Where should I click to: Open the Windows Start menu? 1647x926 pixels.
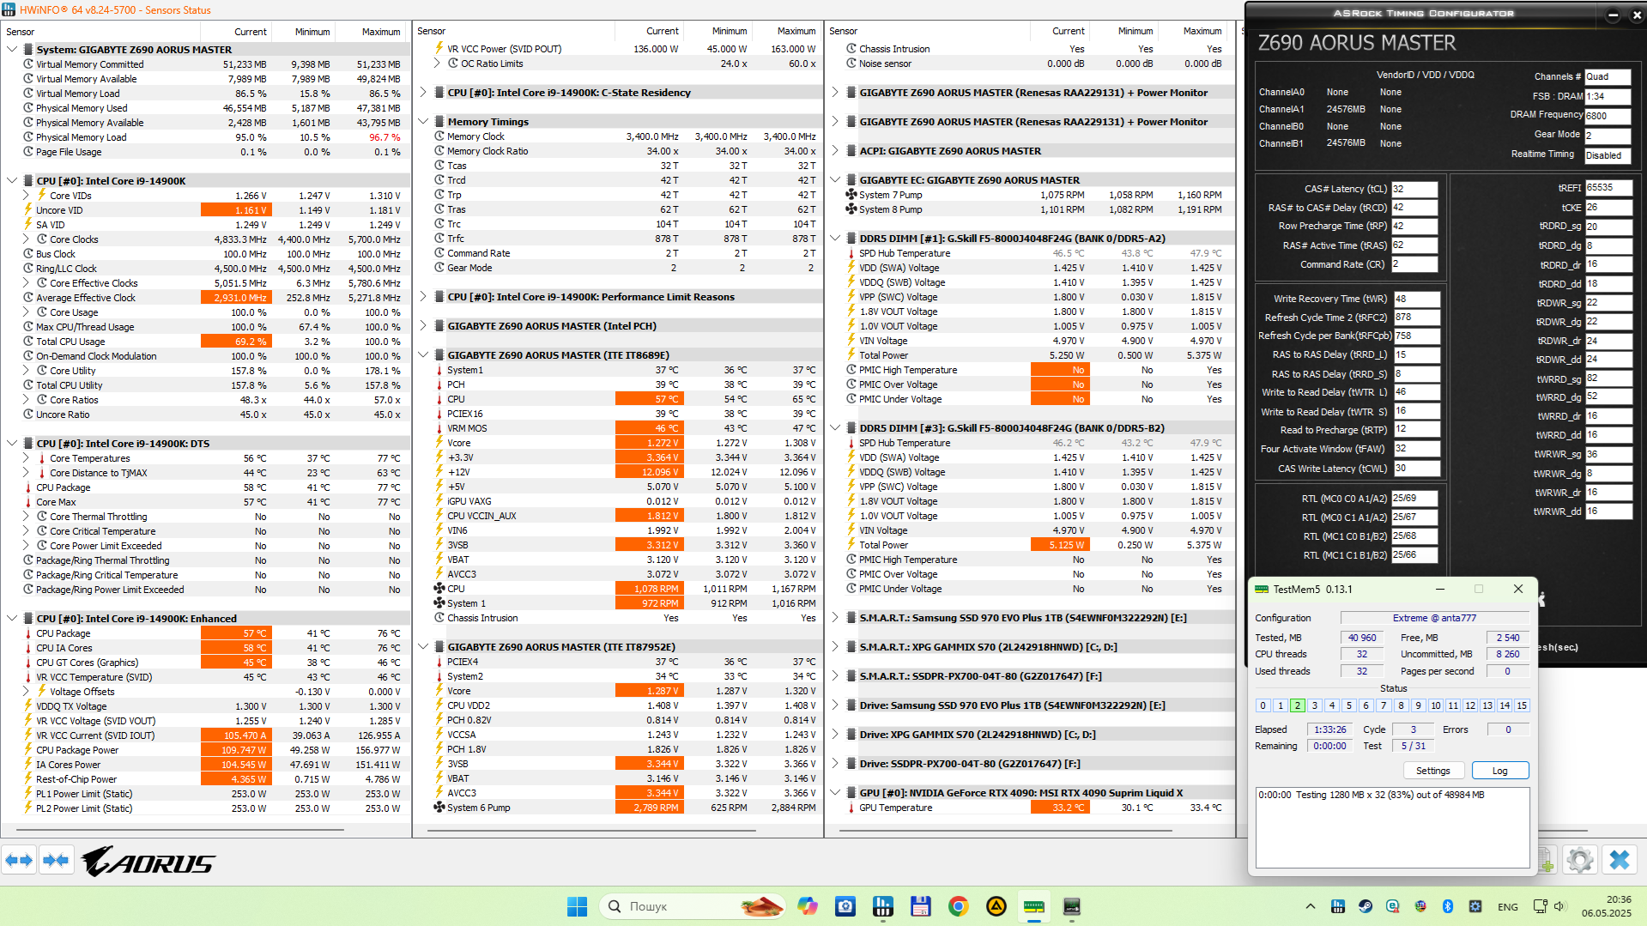pos(577,906)
